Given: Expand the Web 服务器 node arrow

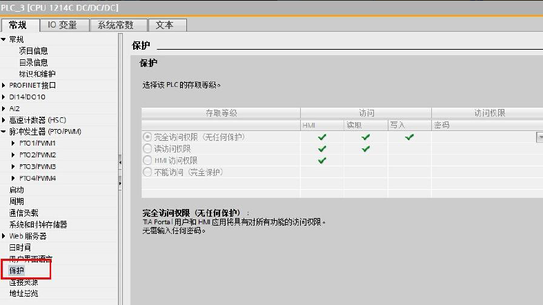Looking at the screenshot, I should (4, 236).
